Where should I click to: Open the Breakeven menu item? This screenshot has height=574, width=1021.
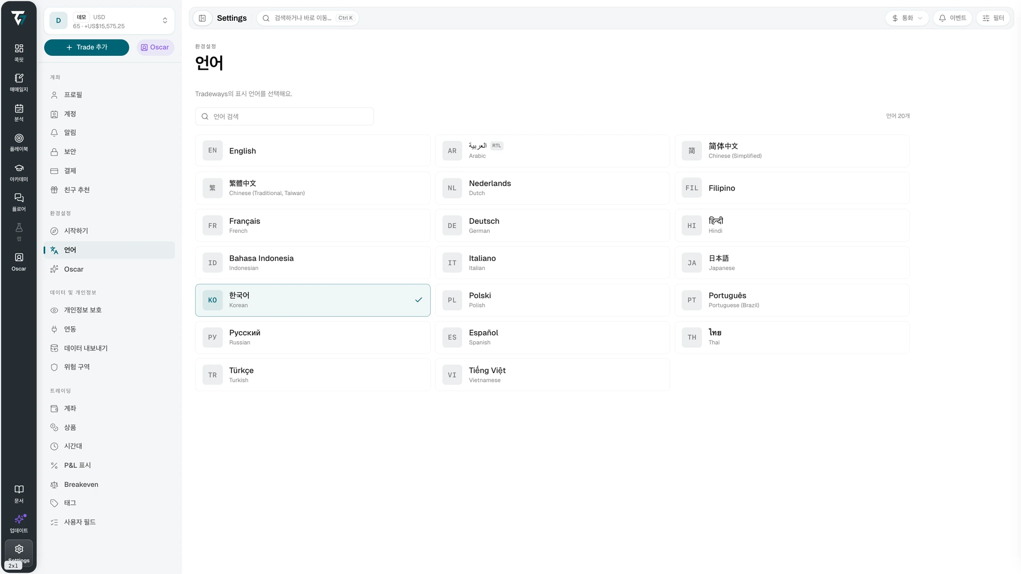click(109, 484)
